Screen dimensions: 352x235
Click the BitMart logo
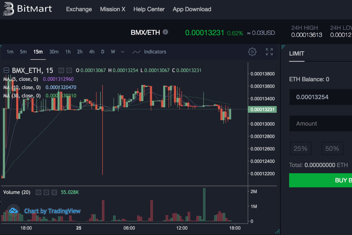pos(27,9)
